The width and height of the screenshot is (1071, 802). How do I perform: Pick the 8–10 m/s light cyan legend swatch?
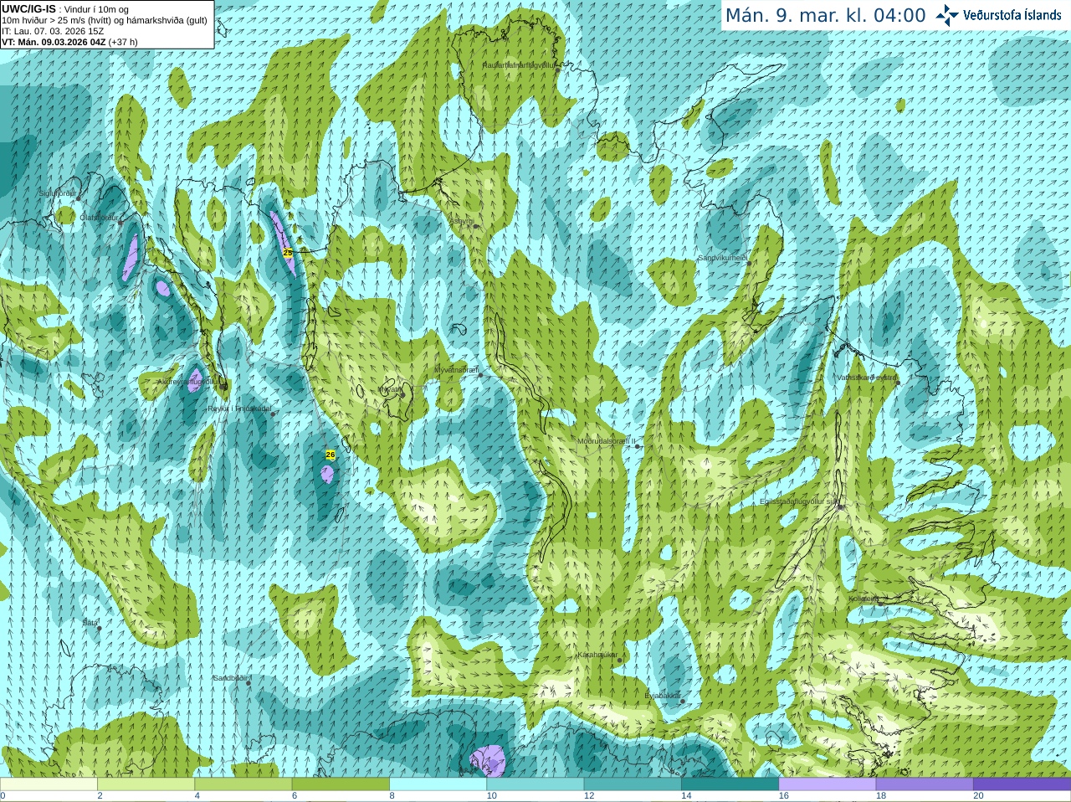pos(438,784)
